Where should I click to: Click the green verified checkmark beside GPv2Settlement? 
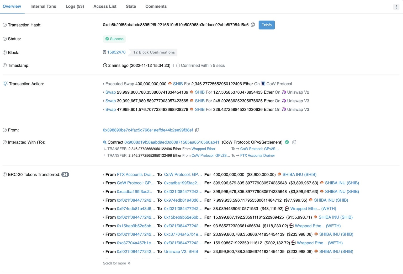click(x=287, y=142)
